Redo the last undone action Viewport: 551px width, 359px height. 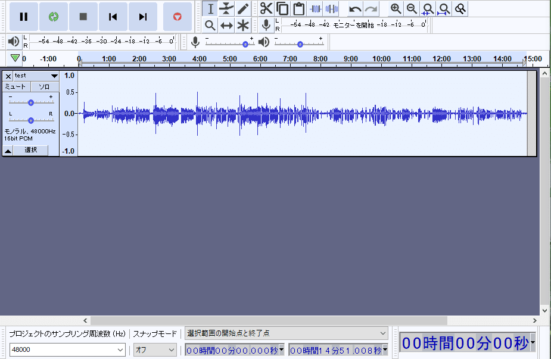(x=371, y=9)
